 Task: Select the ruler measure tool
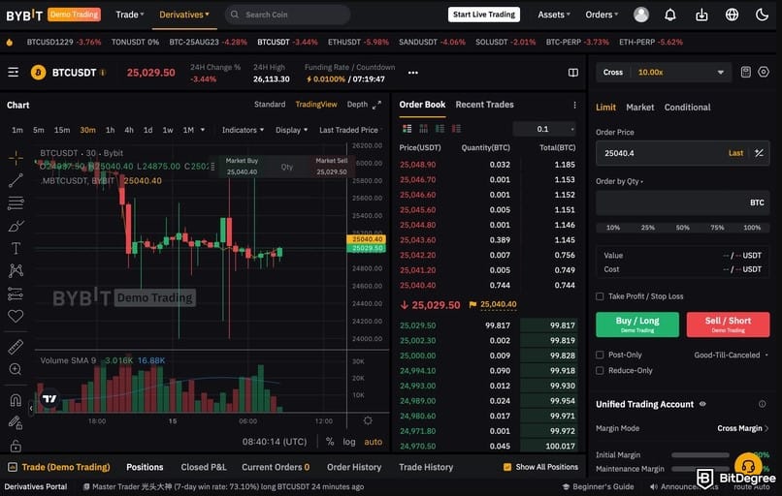click(16, 347)
